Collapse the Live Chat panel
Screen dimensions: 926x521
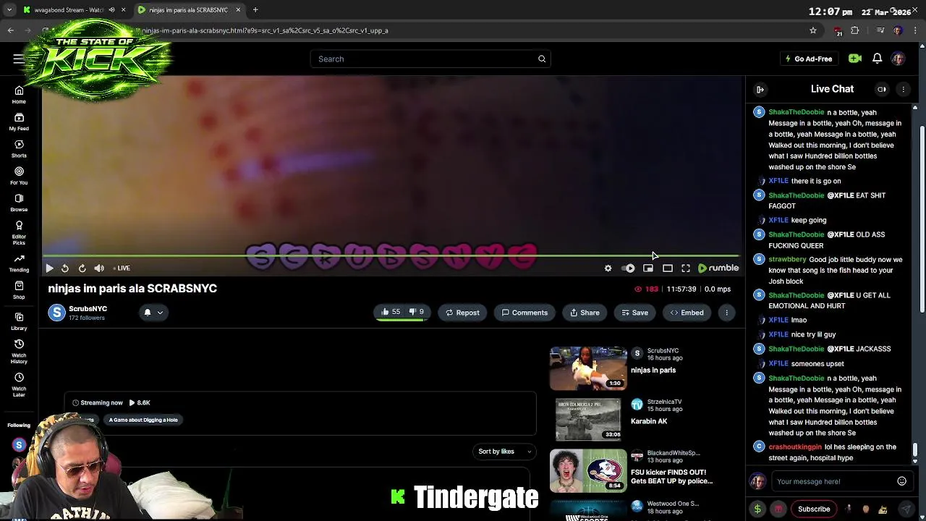760,89
